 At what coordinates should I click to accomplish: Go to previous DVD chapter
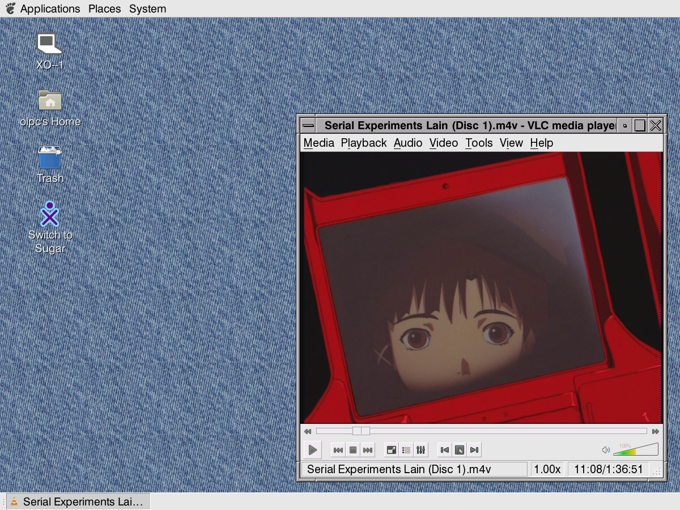445,450
